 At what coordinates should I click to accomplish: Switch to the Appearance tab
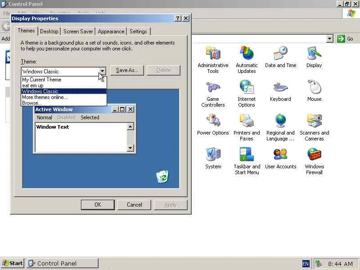coord(111,31)
